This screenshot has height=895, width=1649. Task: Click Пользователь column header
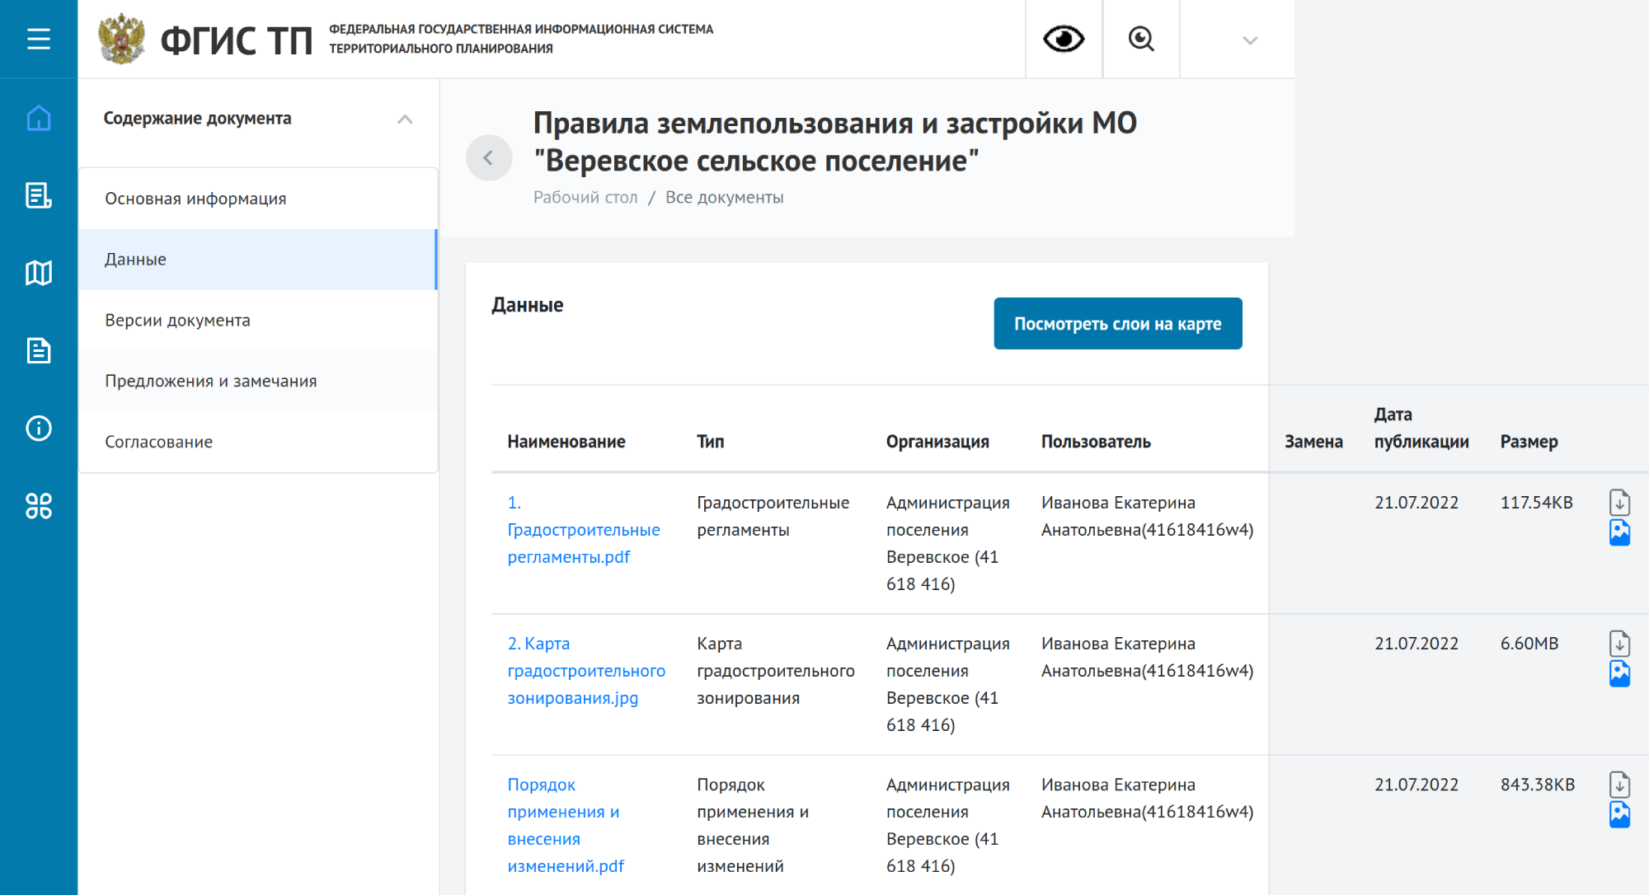(1096, 442)
